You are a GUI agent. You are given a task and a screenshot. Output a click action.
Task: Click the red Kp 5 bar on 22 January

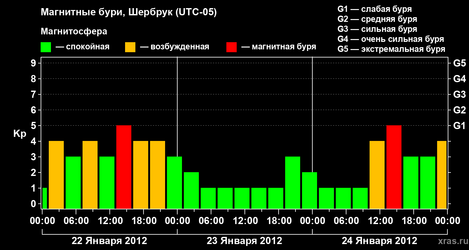click(124, 167)
